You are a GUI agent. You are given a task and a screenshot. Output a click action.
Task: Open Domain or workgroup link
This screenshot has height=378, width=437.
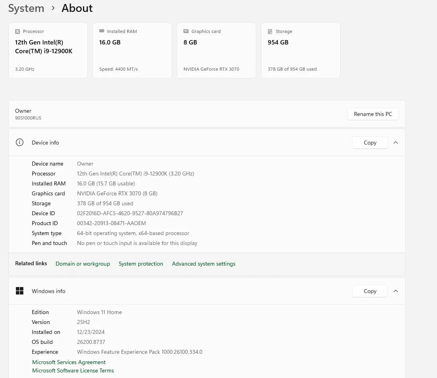pos(83,264)
